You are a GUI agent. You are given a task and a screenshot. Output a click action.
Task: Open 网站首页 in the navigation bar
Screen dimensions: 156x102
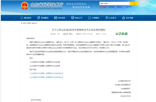(x=26, y=18)
